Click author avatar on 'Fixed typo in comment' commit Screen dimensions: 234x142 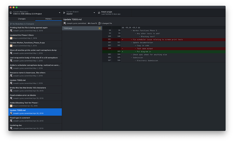(x=11, y=121)
